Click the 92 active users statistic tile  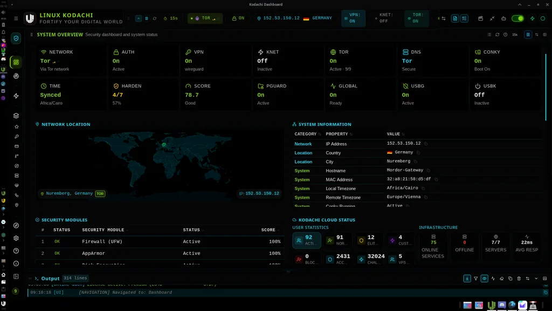tap(307, 240)
